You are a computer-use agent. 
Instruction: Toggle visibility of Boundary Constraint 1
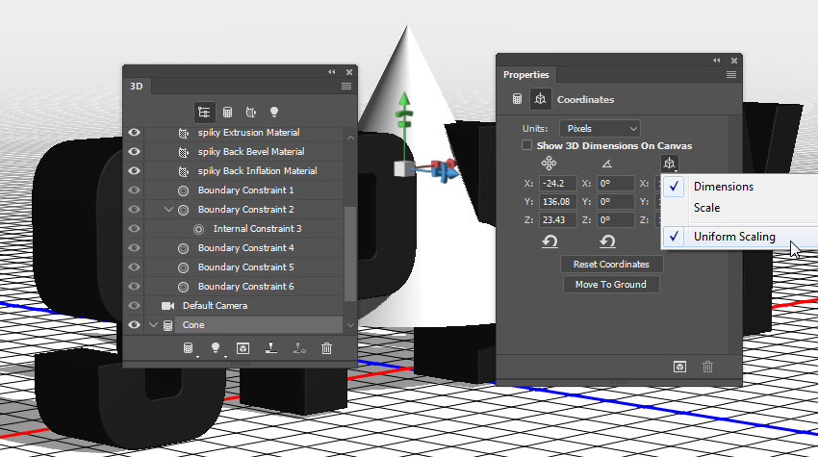point(134,190)
